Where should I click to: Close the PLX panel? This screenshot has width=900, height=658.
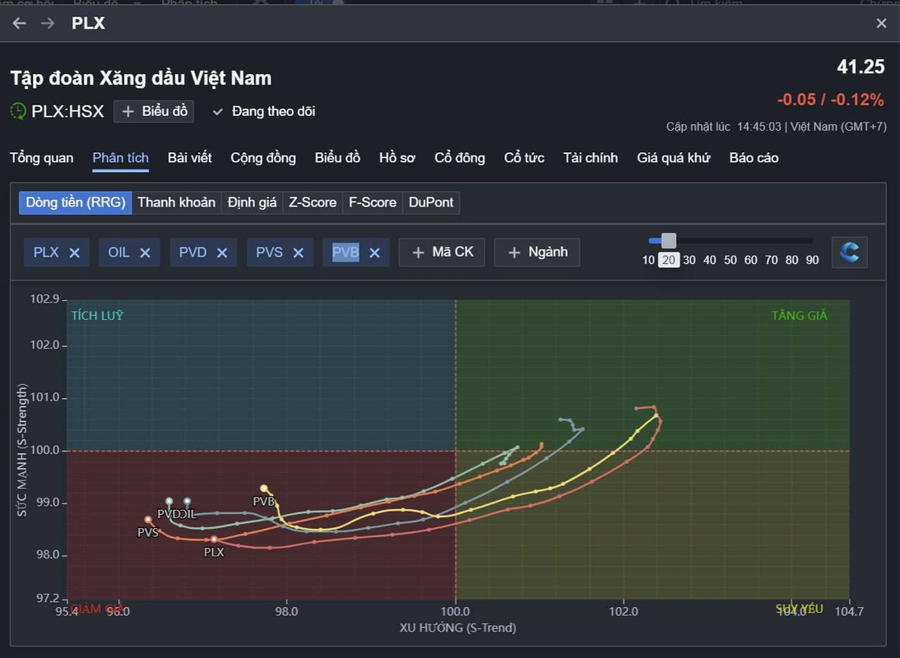tap(881, 23)
